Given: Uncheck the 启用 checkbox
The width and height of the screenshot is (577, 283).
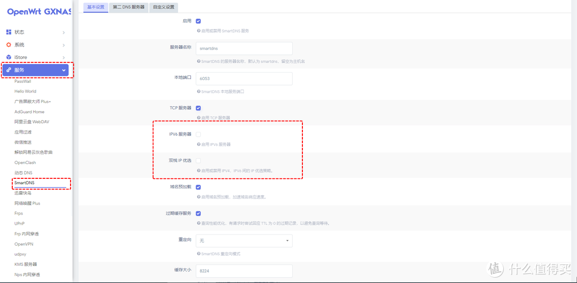Looking at the screenshot, I should coord(198,21).
